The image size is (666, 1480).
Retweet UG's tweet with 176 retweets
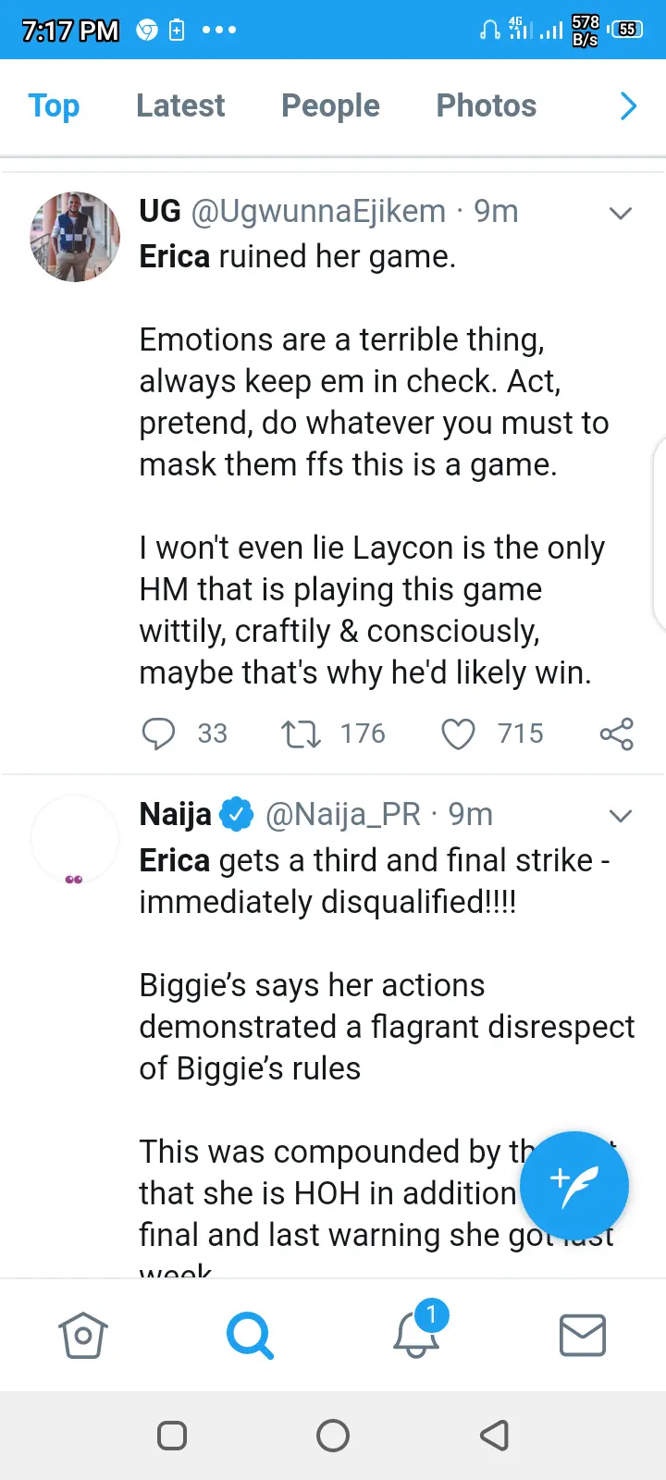coord(301,734)
